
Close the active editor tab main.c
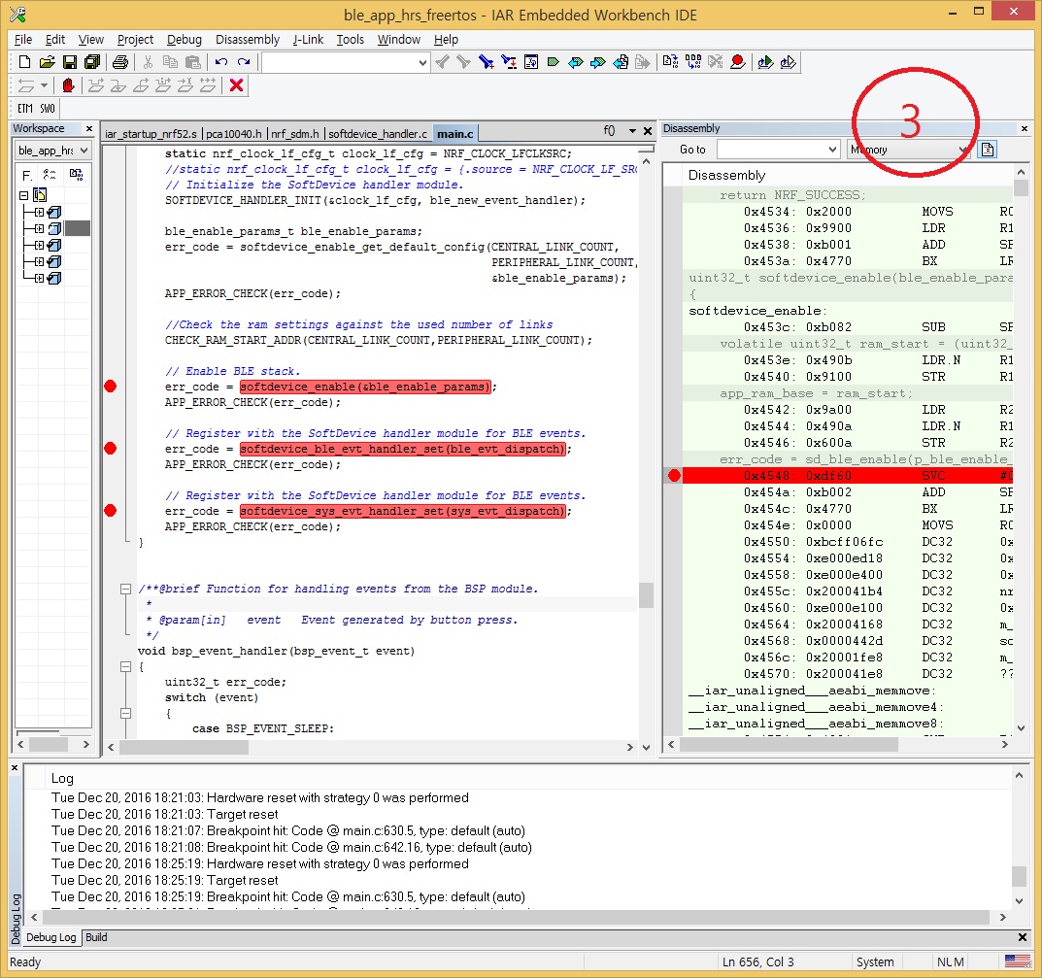[x=648, y=131]
